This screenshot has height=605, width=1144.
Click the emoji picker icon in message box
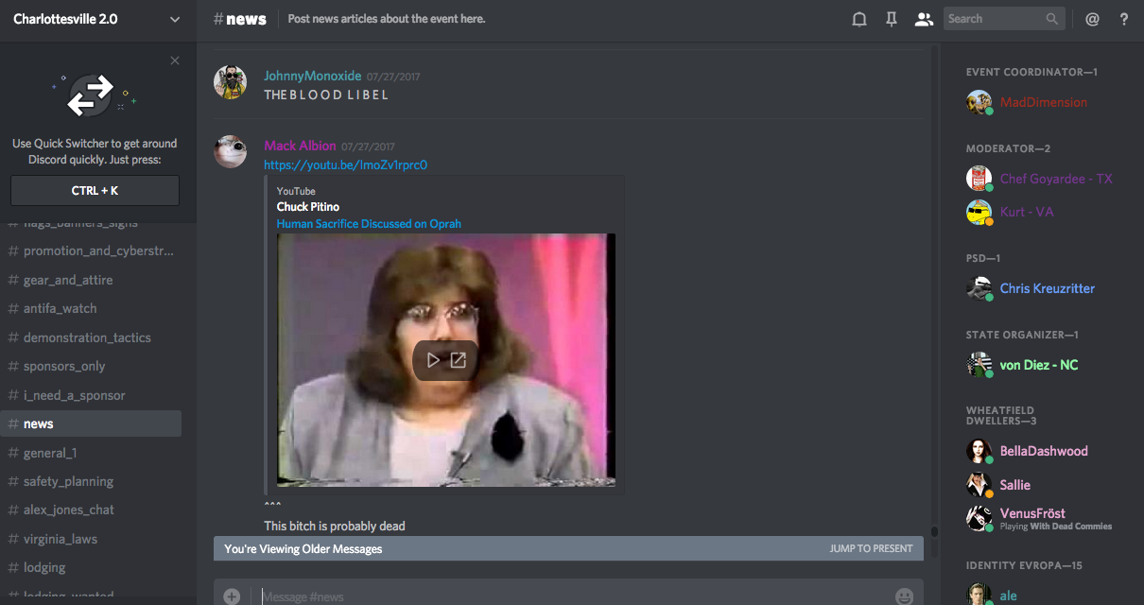coord(904,596)
